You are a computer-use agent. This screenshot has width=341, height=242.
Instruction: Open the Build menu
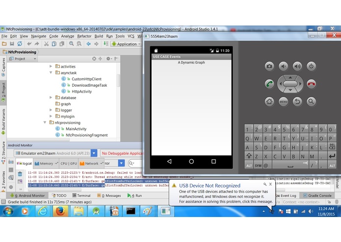point(99,36)
